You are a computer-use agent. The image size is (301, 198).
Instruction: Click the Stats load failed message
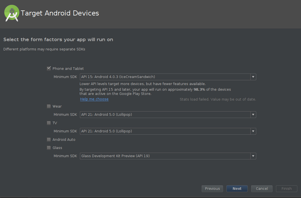click(218, 99)
